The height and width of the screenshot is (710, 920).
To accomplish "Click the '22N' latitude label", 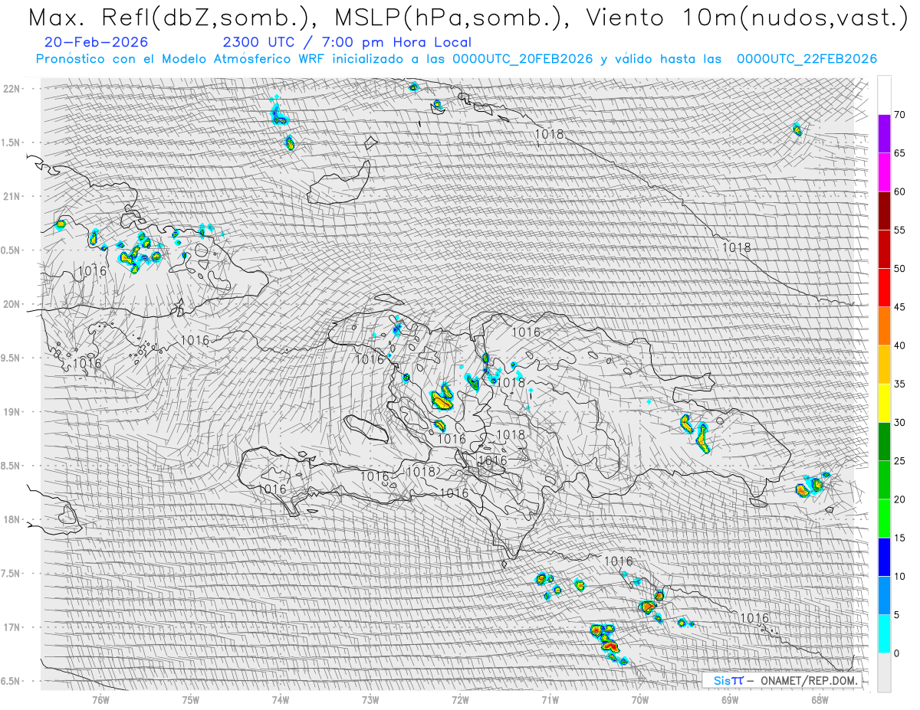I will coord(13,88).
